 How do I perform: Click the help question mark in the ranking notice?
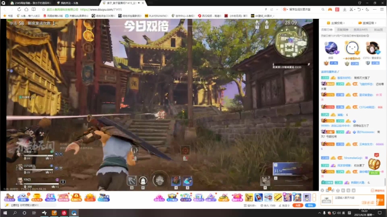pyautogui.click(x=368, y=36)
